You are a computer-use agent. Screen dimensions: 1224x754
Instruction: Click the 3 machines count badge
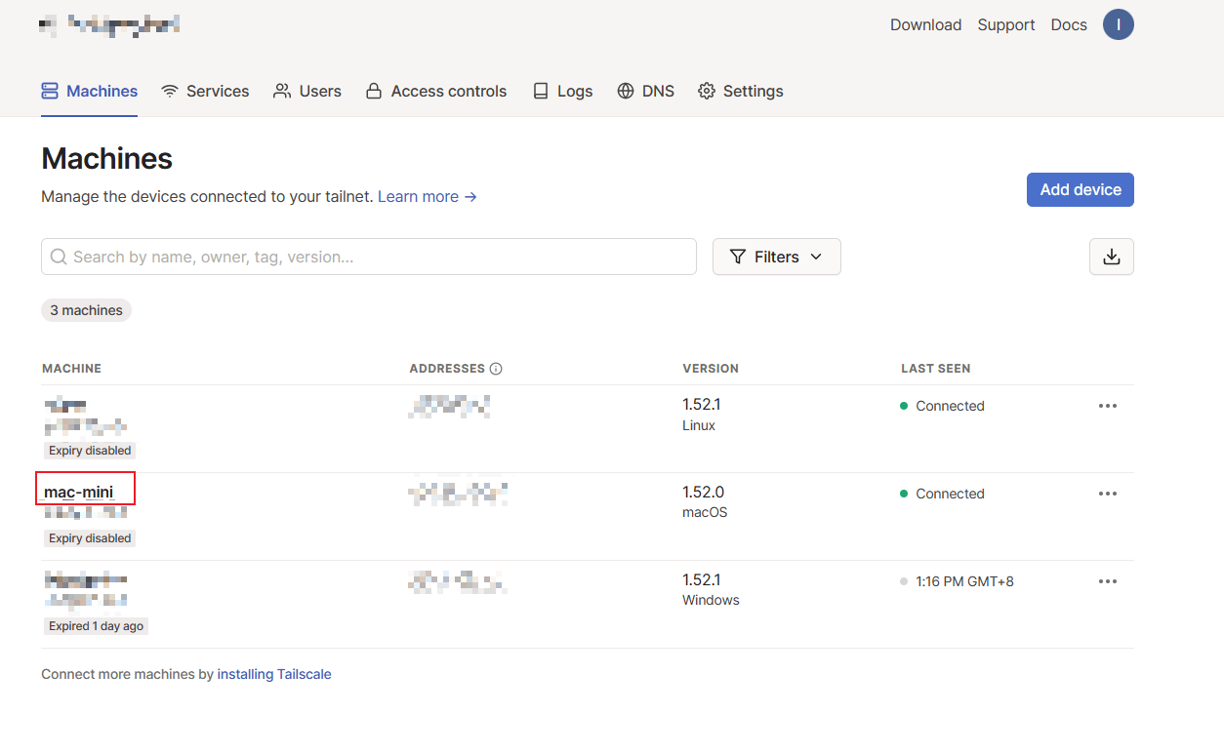86,310
